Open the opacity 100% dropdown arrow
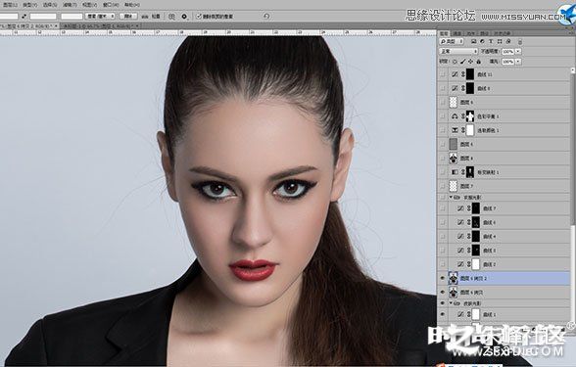 tap(518, 51)
